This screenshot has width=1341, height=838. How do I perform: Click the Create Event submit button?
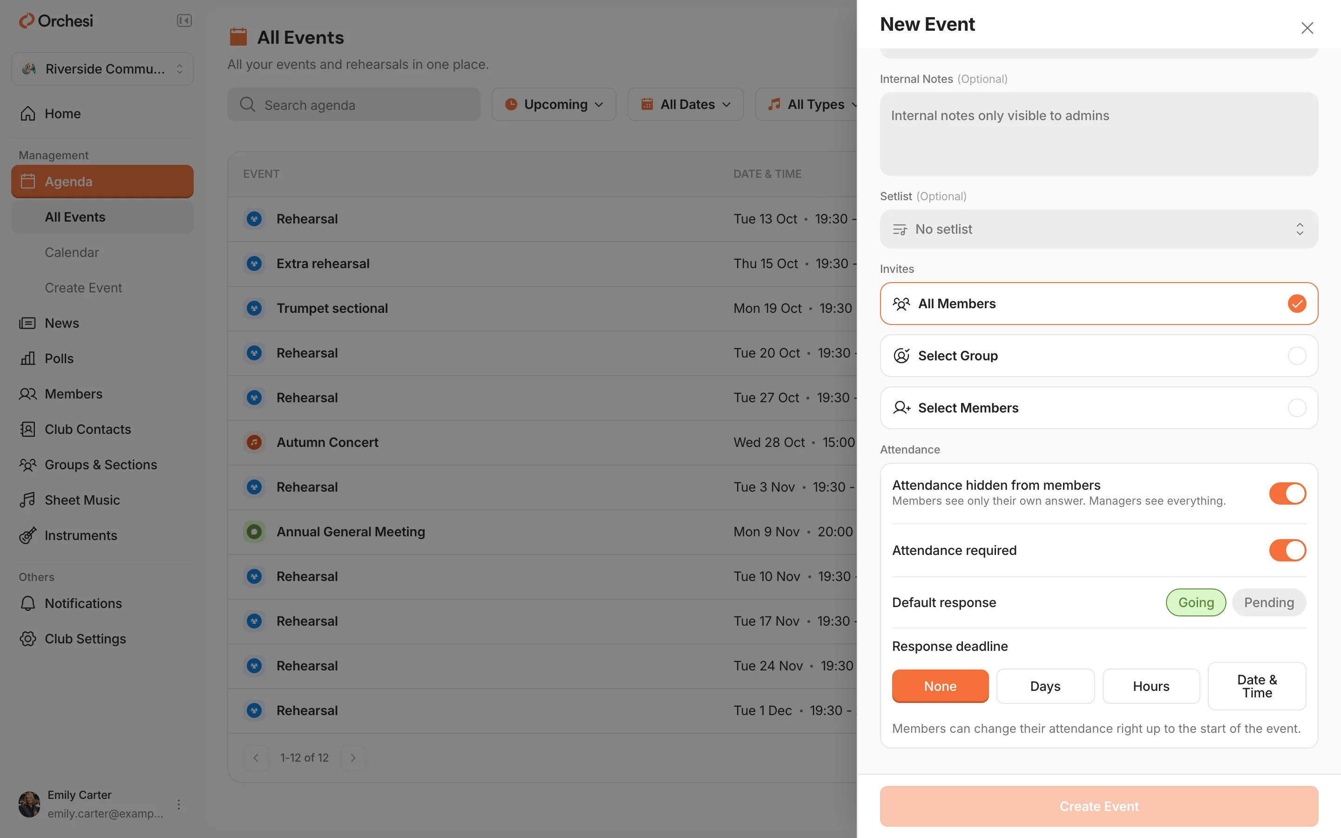(x=1099, y=806)
